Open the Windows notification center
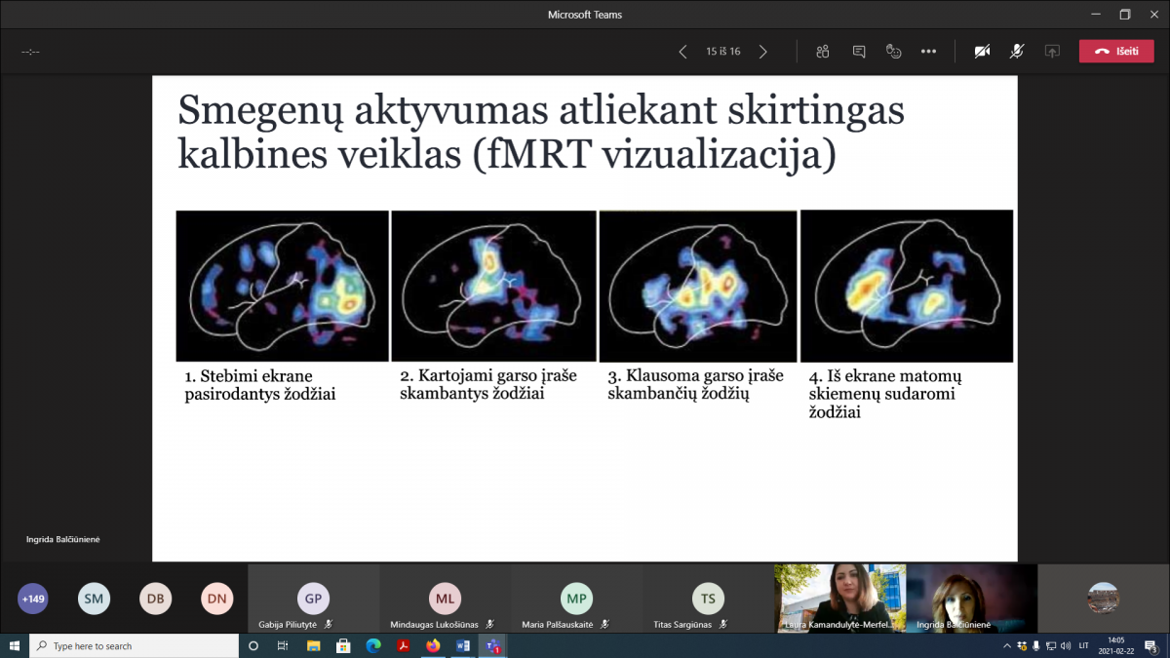 point(1151,645)
